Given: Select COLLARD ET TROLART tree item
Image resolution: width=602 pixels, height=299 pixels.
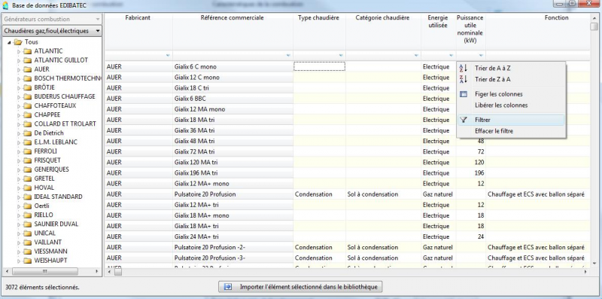Looking at the screenshot, I should point(65,124).
